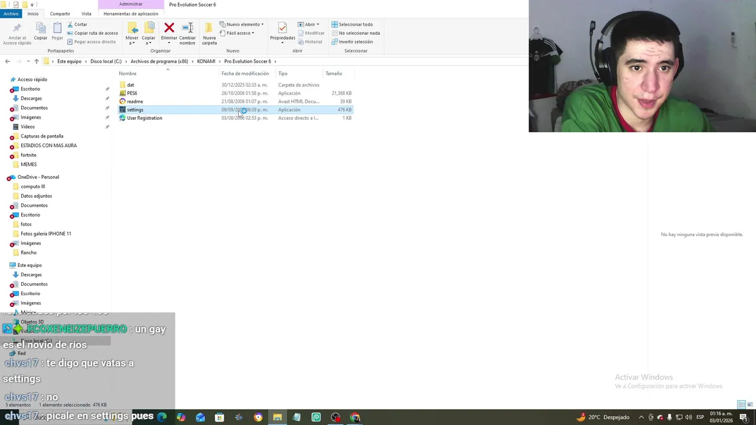Open the Eliminar dropdown arrow

click(x=169, y=43)
